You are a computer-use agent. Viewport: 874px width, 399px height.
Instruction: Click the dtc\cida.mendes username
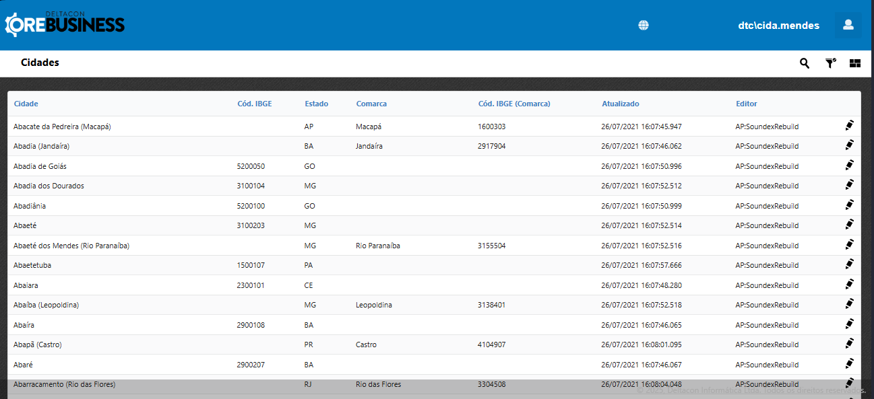pos(778,26)
